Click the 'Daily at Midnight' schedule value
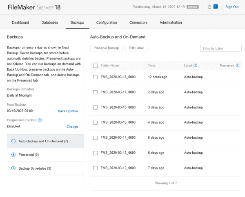This screenshot has height=197, width=245. (x=19, y=95)
